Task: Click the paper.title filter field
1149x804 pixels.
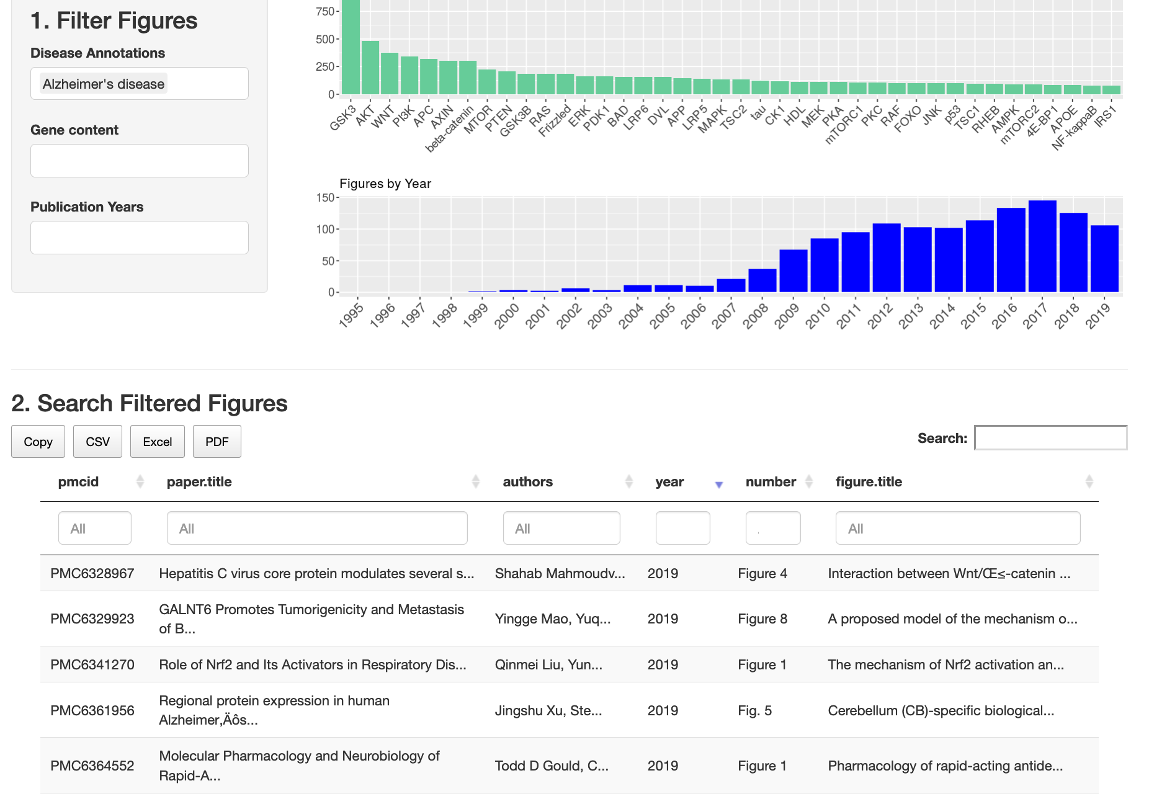Action: (x=316, y=529)
